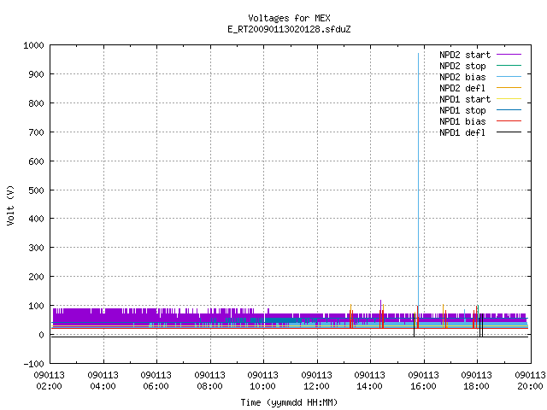The height and width of the screenshot is (410, 547).
Task: Click the 10:00 time tick label
Action: 262,386
